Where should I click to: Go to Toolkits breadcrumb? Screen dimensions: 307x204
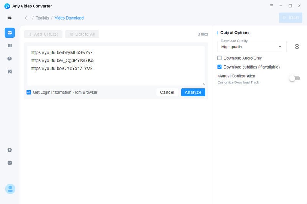(x=42, y=18)
